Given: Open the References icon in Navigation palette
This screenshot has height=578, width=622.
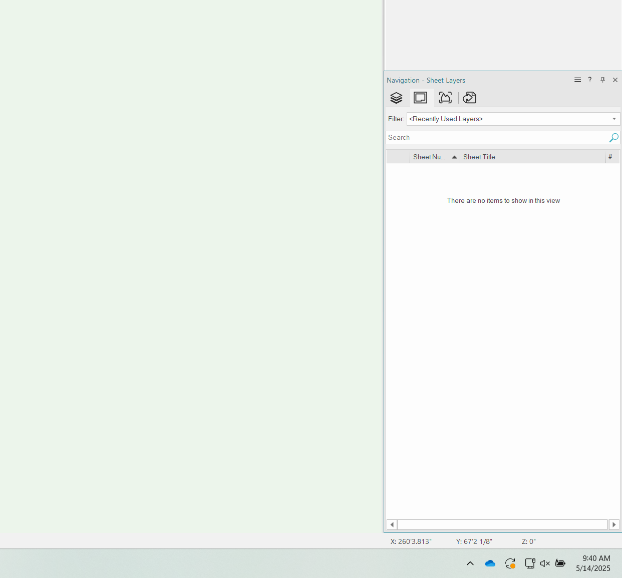Looking at the screenshot, I should click(x=469, y=98).
